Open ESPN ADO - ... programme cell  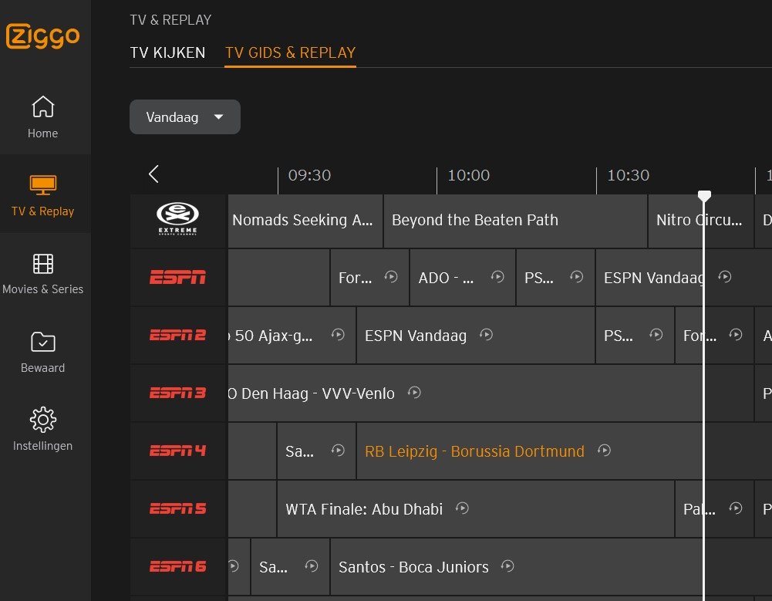[462, 278]
